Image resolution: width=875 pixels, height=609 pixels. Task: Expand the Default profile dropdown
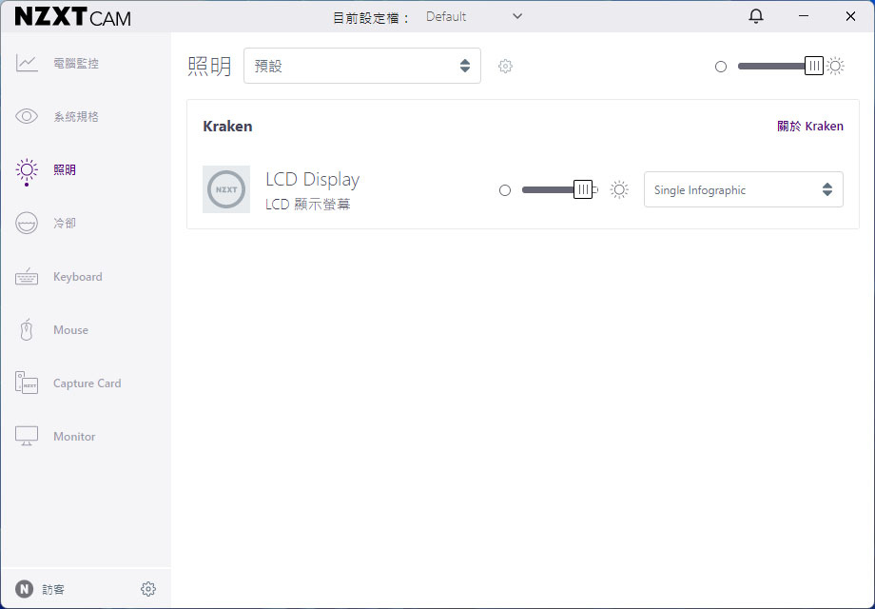(x=475, y=17)
